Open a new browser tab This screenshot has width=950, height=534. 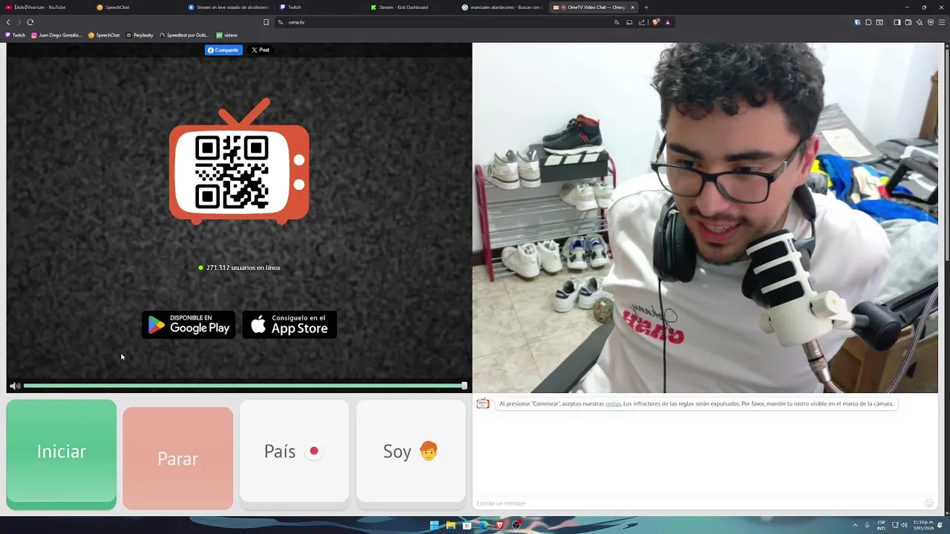[646, 7]
